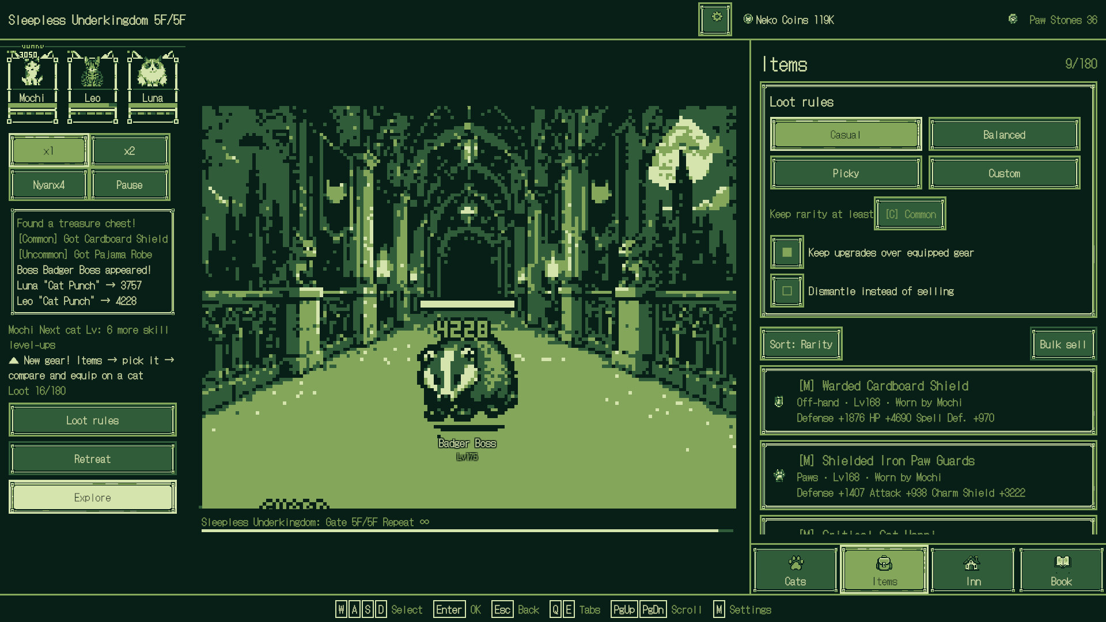This screenshot has width=1106, height=622.
Task: Click the Shielded Iron Paw Guards icon
Action: click(x=779, y=476)
